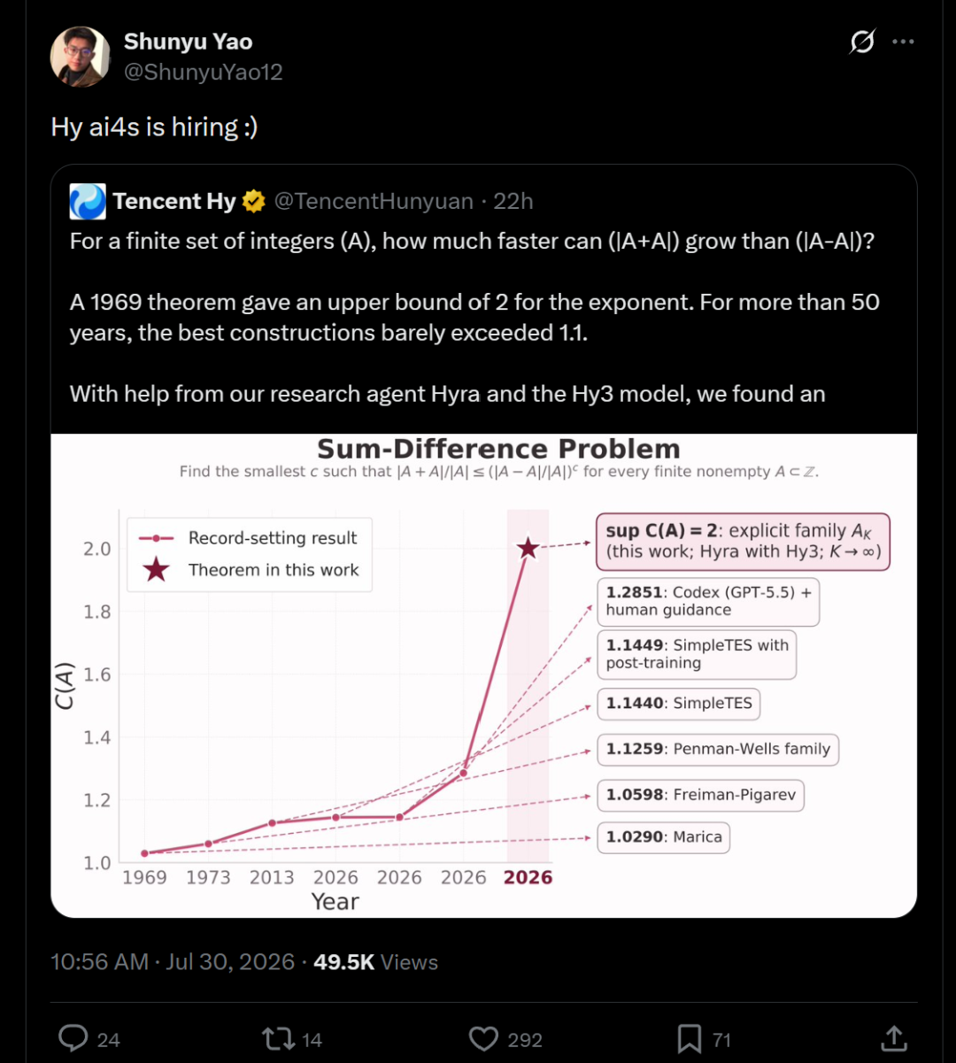Click the 22h quoted post timestamp
Screen dimensions: 956x1063
tap(513, 202)
